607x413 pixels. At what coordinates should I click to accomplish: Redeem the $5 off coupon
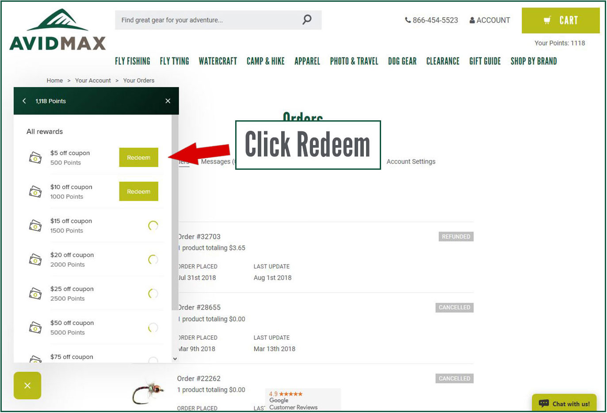tap(138, 157)
